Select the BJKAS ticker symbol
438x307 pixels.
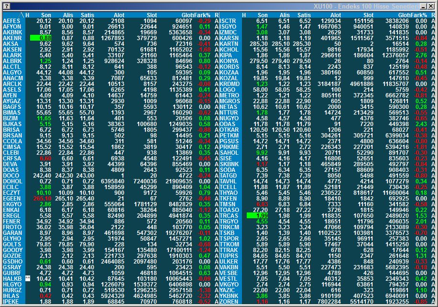click(12, 124)
